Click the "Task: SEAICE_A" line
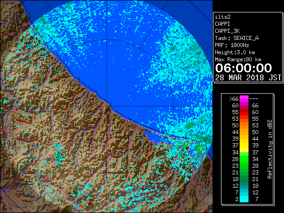The image size is (284, 213). pyautogui.click(x=237, y=38)
